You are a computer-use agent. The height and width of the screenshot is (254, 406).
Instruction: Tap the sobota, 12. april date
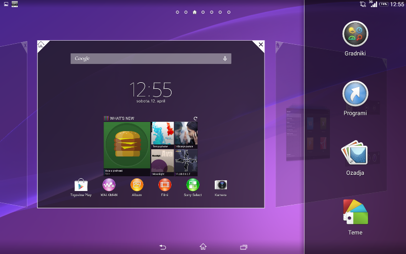tap(151, 101)
